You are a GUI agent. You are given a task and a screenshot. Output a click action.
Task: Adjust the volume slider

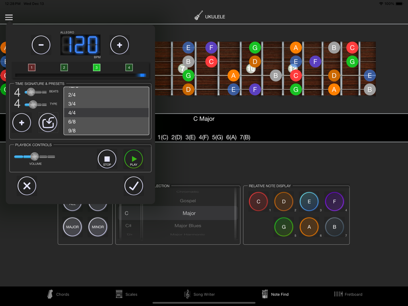point(34,157)
